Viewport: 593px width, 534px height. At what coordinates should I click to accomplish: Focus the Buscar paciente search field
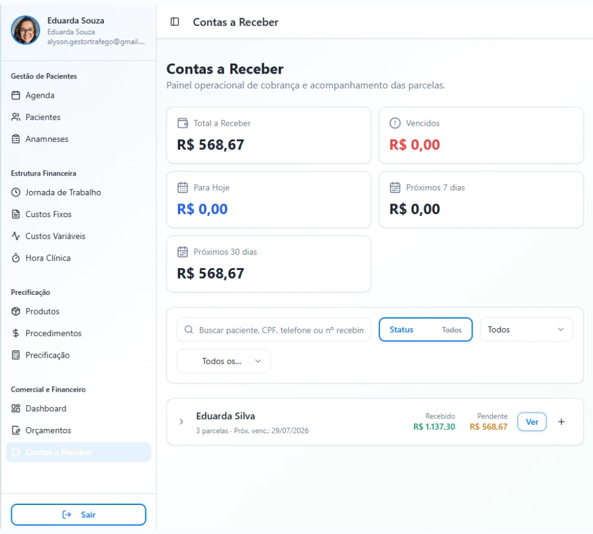click(274, 330)
